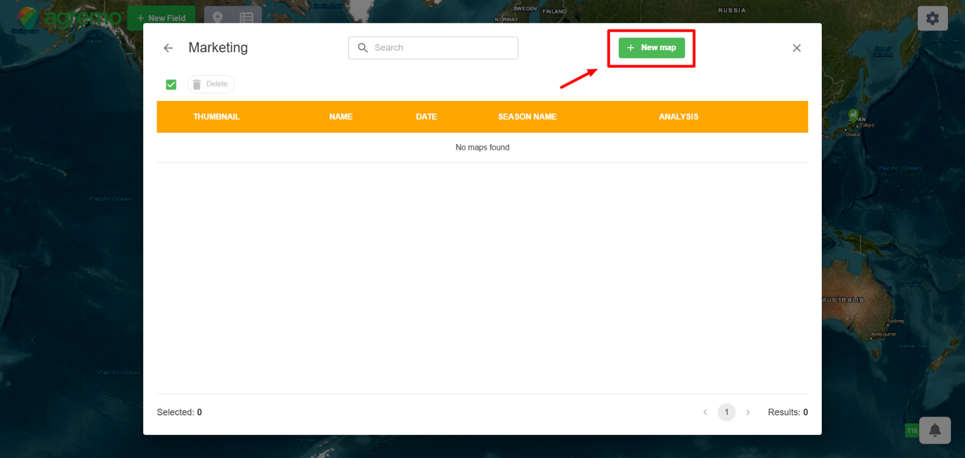Open the settings gear icon
965x458 pixels.
click(x=932, y=18)
